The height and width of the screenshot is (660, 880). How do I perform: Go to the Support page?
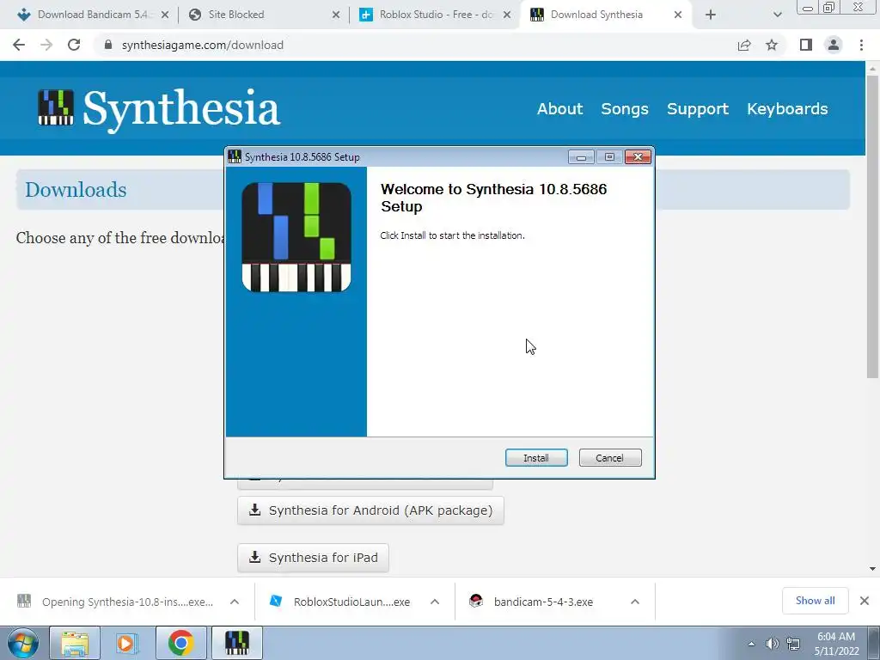coord(698,109)
